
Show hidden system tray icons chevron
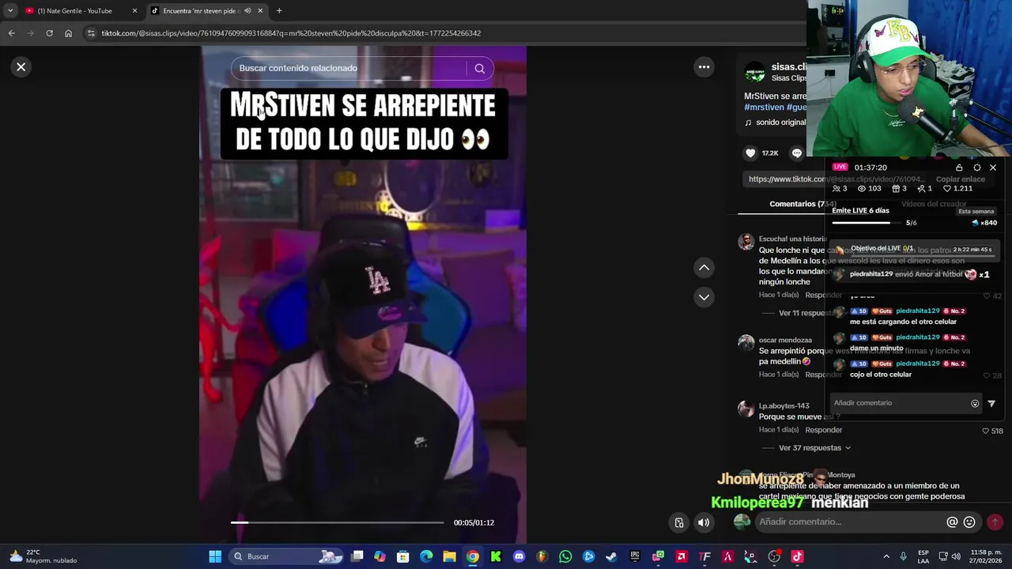[886, 556]
